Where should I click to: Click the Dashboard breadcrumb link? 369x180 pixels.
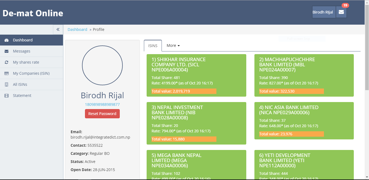(77, 30)
